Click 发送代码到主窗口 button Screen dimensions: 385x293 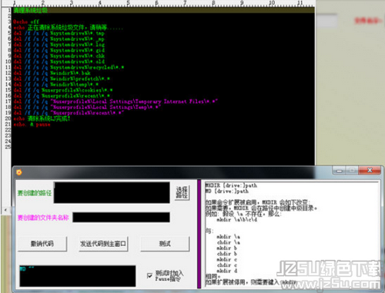[103, 244]
